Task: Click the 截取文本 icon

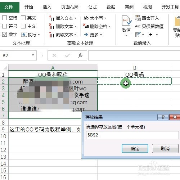Action: (51, 35)
